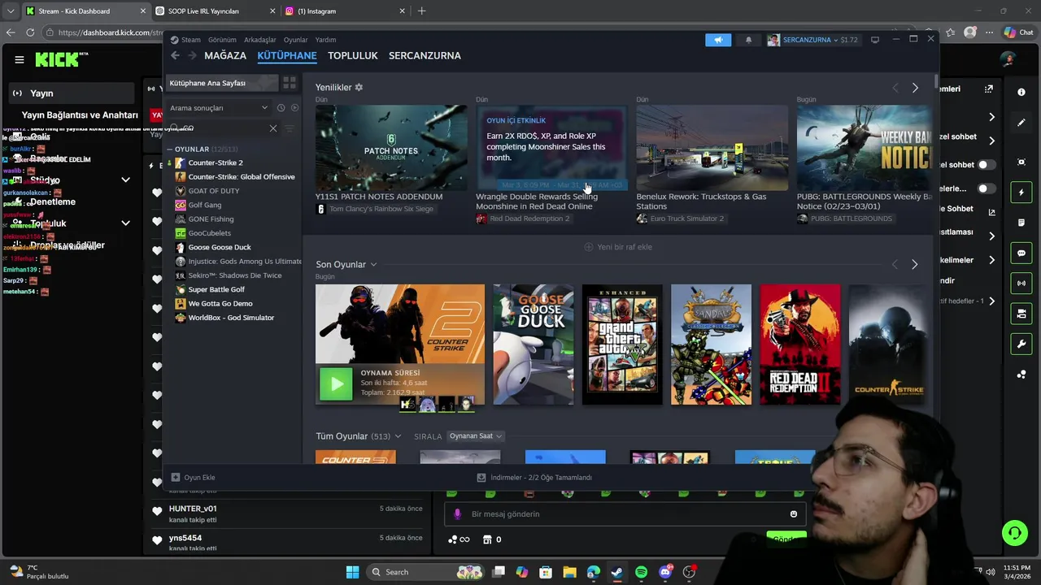1041x585 pixels.
Task: Open the Oynanan Saat sort dropdown
Action: 476,436
